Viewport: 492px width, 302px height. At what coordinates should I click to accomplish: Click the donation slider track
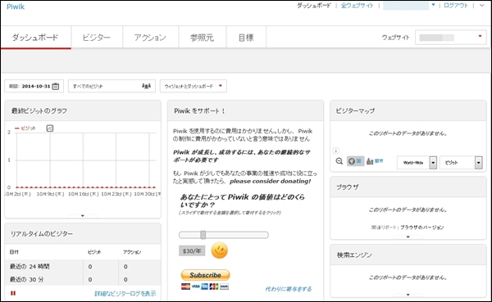coord(224,235)
